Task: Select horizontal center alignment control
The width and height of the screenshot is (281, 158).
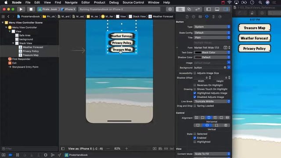Action: point(209,118)
